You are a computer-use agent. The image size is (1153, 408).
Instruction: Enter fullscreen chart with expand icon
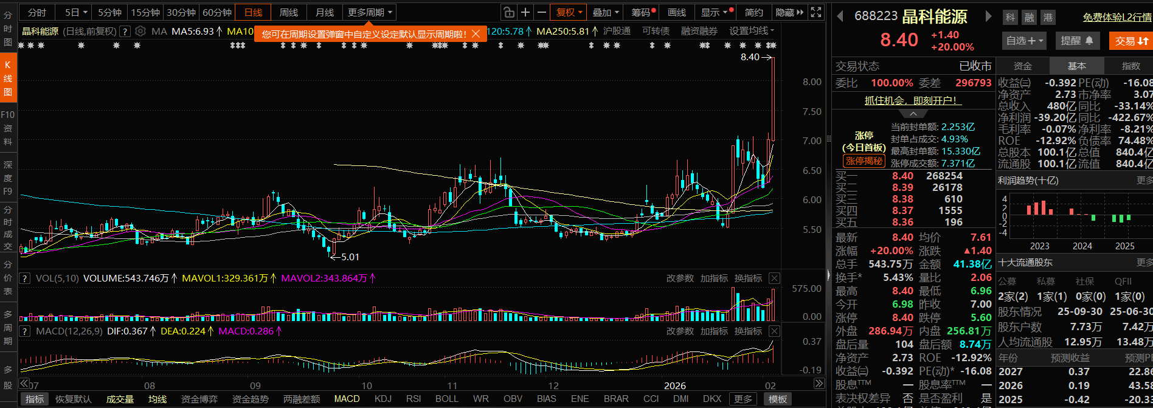pos(816,12)
